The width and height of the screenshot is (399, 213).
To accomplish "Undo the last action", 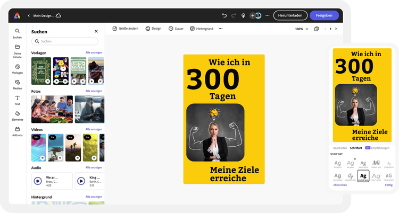I will [224, 15].
